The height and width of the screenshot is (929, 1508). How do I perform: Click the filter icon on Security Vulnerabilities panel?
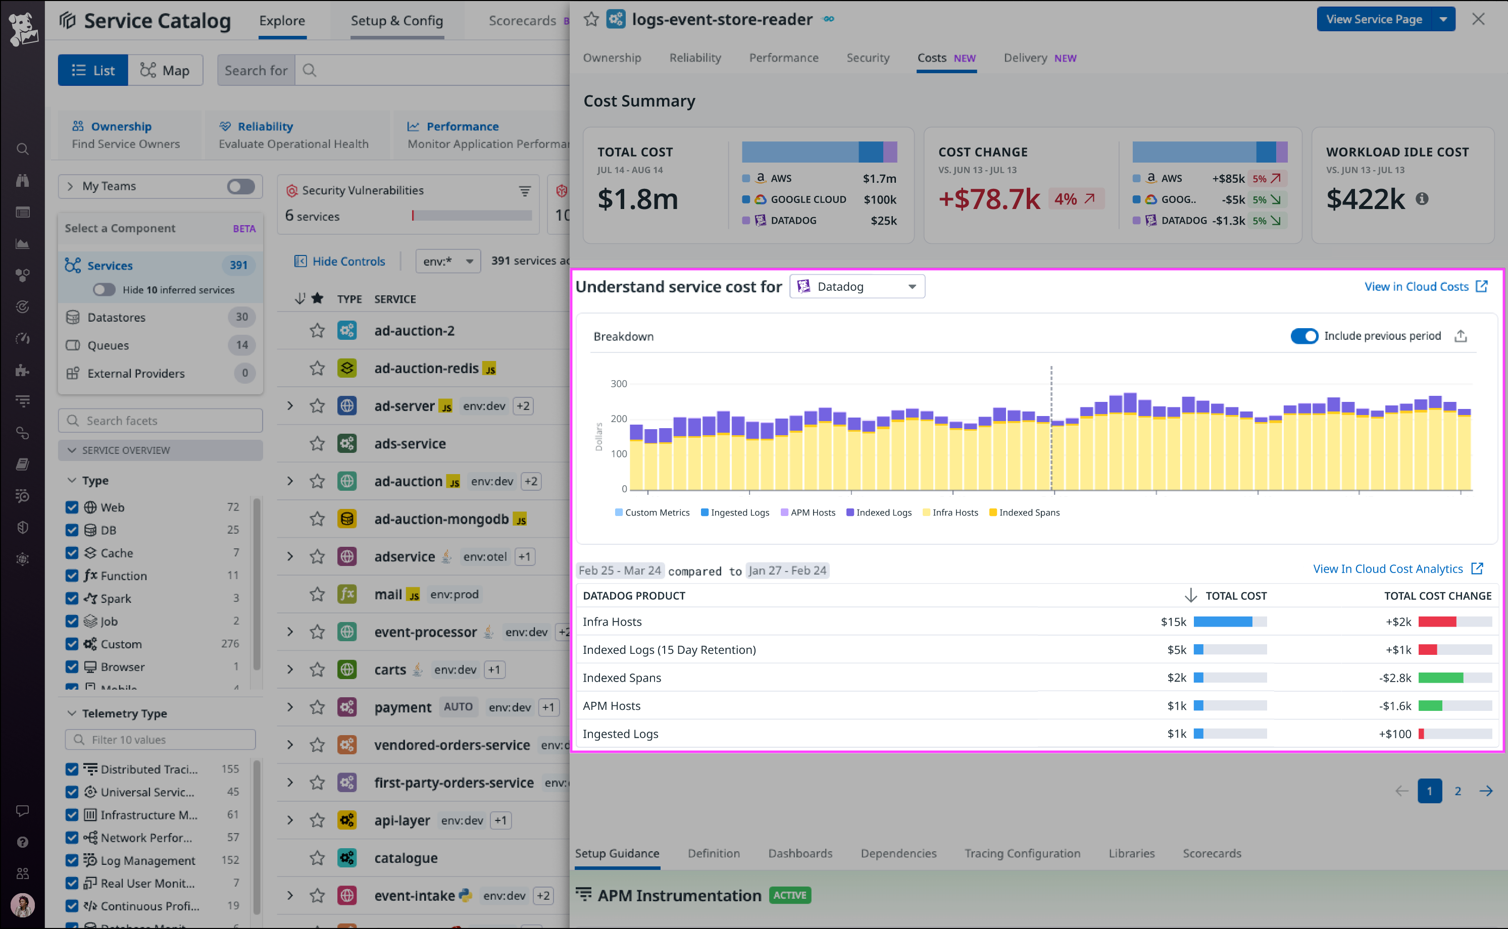pyautogui.click(x=524, y=191)
